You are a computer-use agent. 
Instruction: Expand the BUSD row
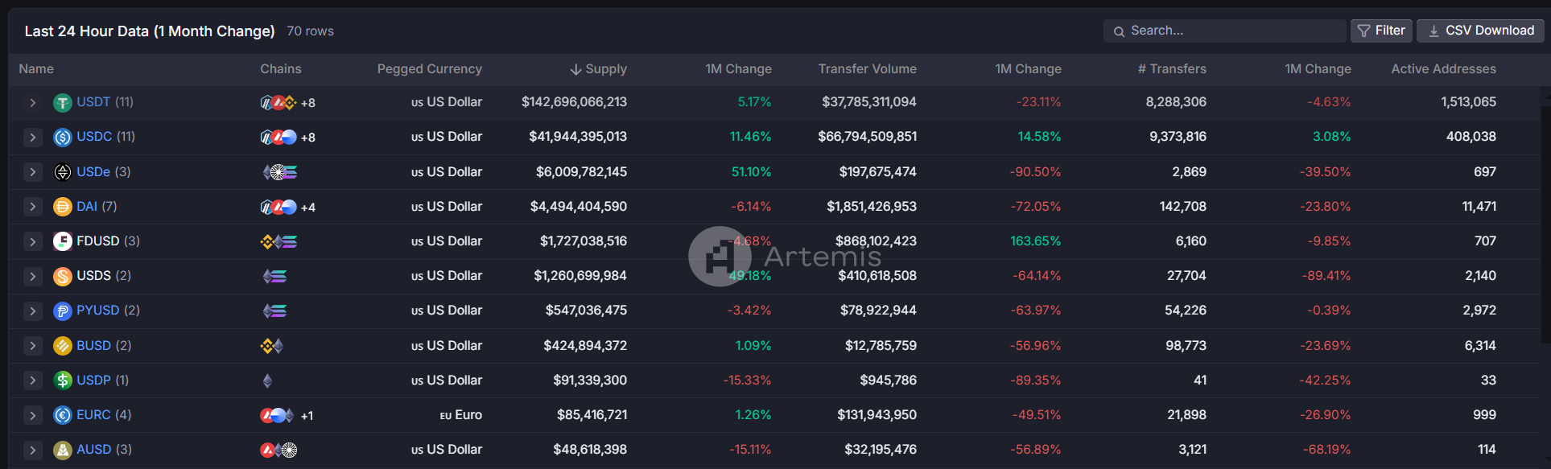[32, 346]
